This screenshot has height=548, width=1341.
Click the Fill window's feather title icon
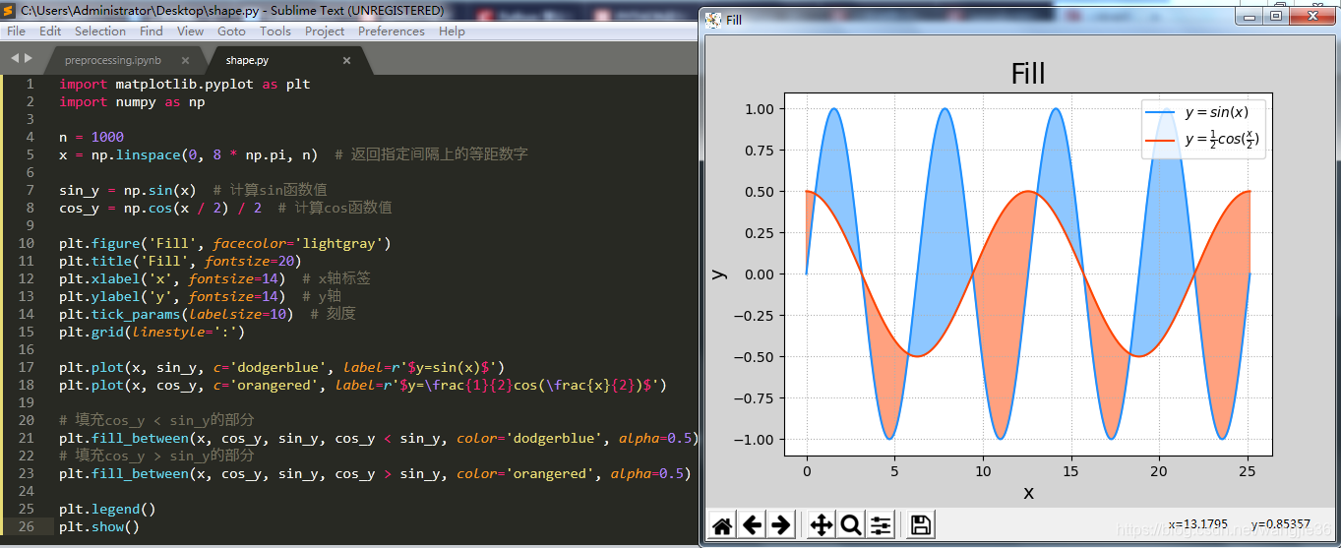pos(713,20)
